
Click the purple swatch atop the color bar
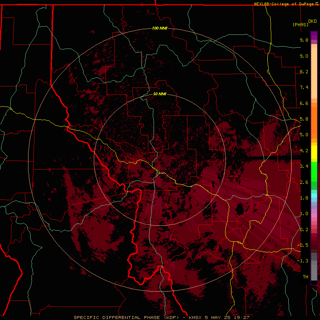pyautogui.click(x=314, y=36)
